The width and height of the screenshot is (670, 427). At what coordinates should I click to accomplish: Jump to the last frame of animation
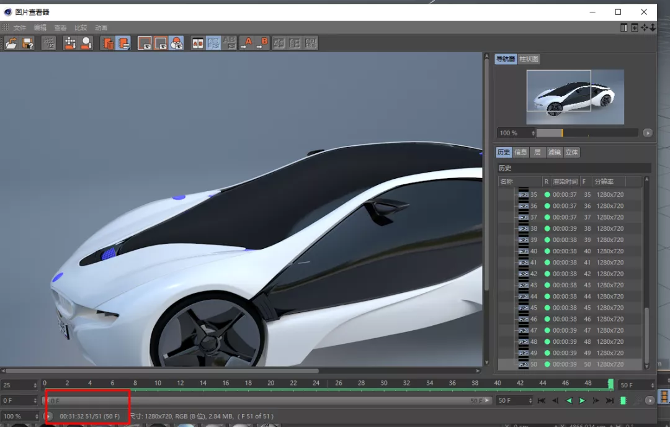609,401
